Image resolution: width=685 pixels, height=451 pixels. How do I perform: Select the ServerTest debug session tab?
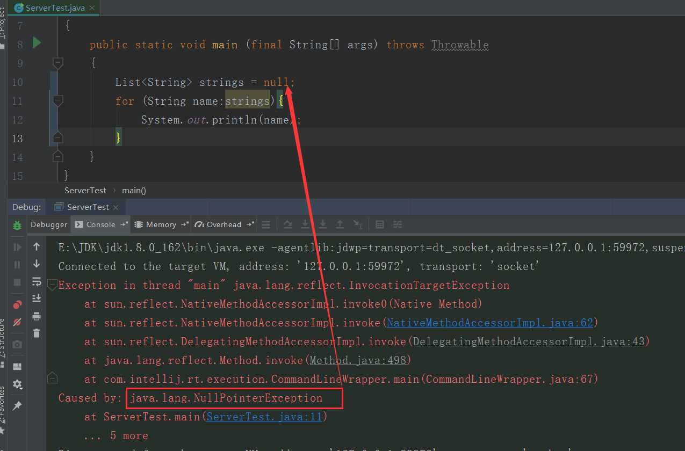86,207
